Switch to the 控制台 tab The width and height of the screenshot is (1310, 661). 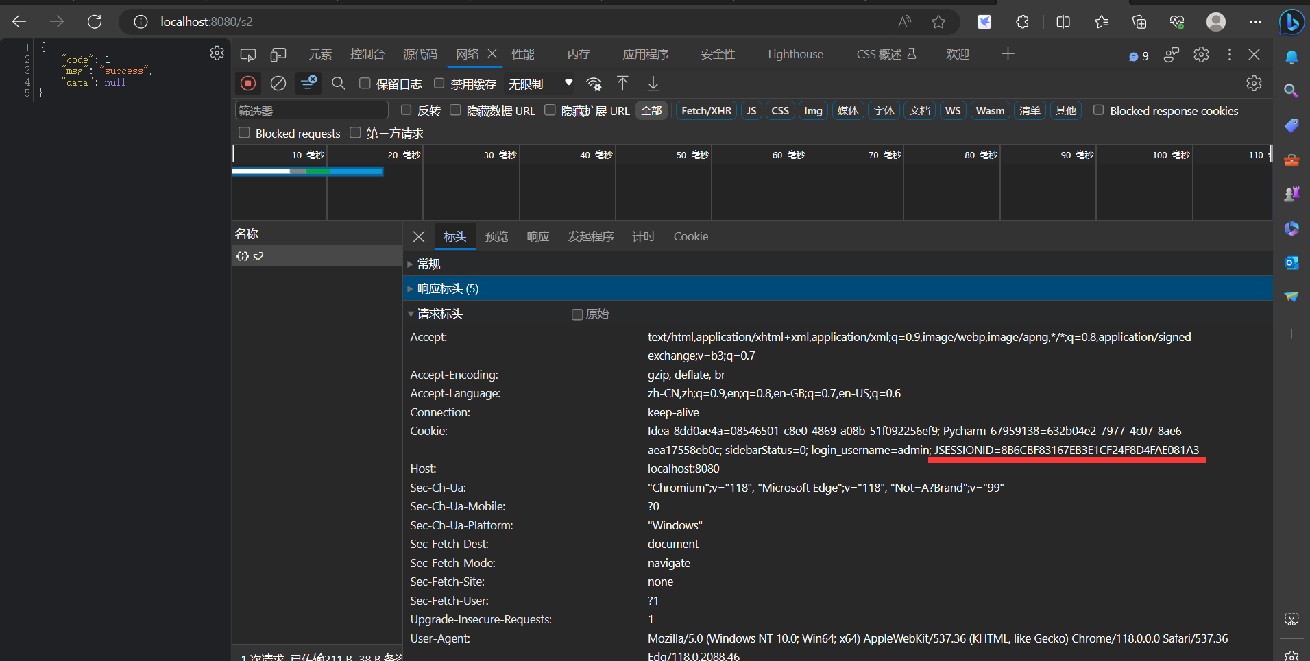tap(367, 54)
